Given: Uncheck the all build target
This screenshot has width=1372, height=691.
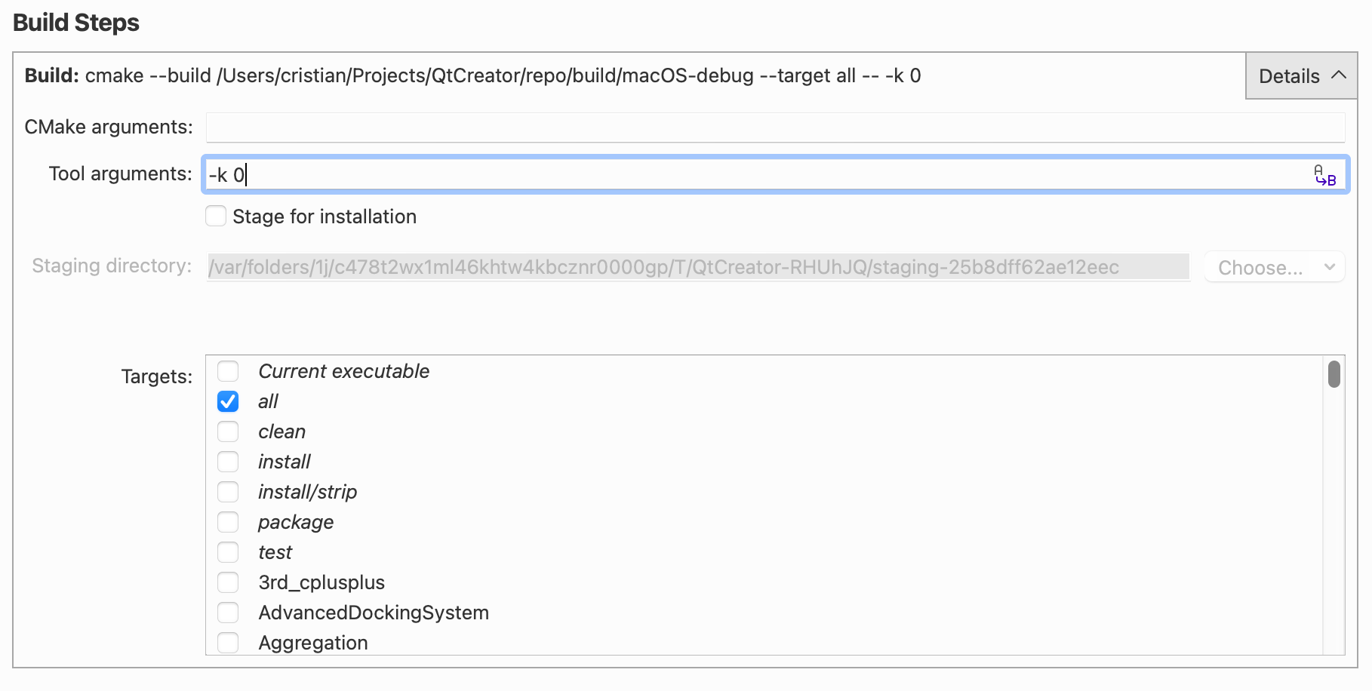Looking at the screenshot, I should point(228,401).
